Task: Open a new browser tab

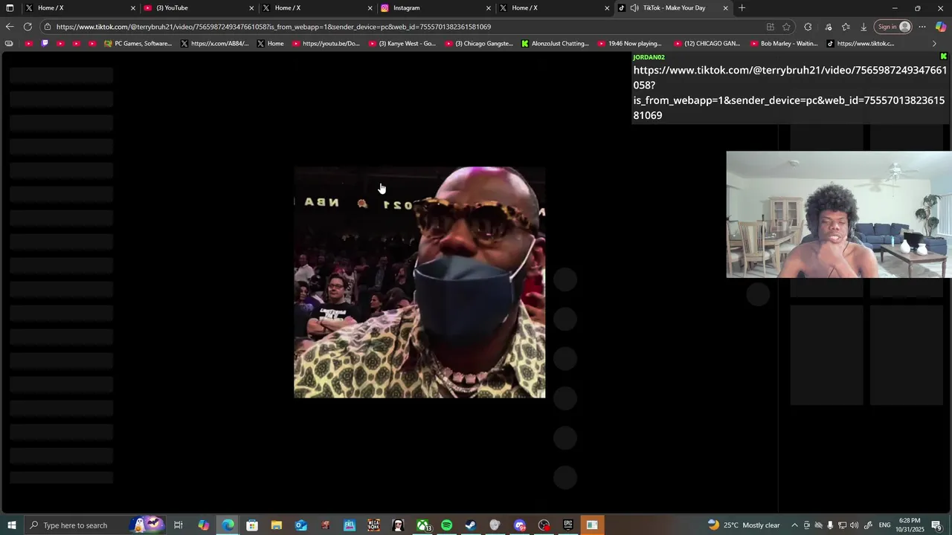Action: [742, 8]
